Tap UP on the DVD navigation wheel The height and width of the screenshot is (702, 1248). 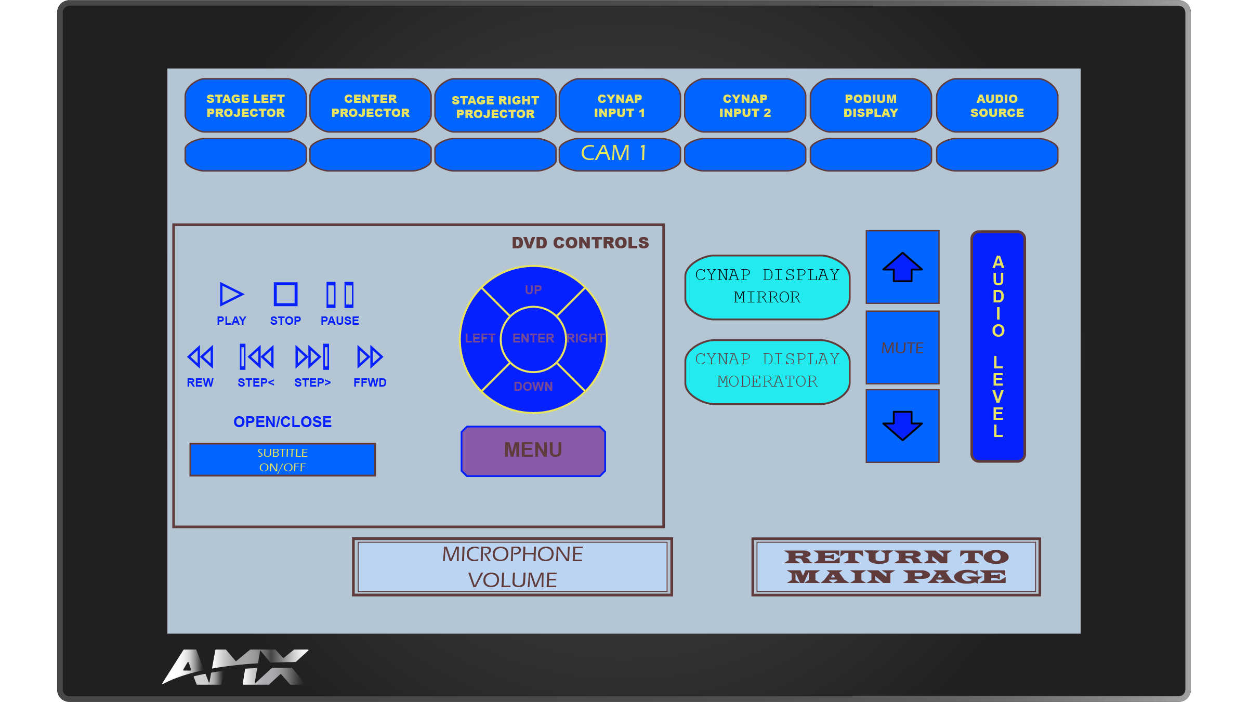click(x=533, y=289)
